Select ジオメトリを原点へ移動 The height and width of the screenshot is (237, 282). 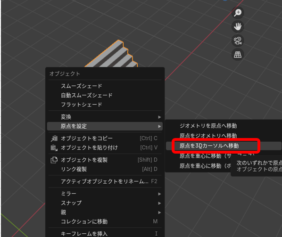224,126
